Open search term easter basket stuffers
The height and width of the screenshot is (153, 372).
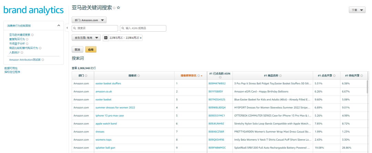click(108, 83)
